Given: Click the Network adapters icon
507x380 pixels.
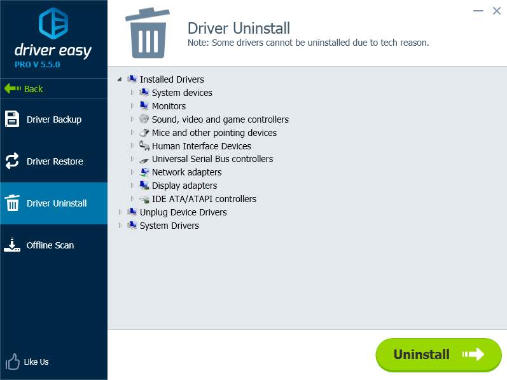Looking at the screenshot, I should (x=144, y=172).
